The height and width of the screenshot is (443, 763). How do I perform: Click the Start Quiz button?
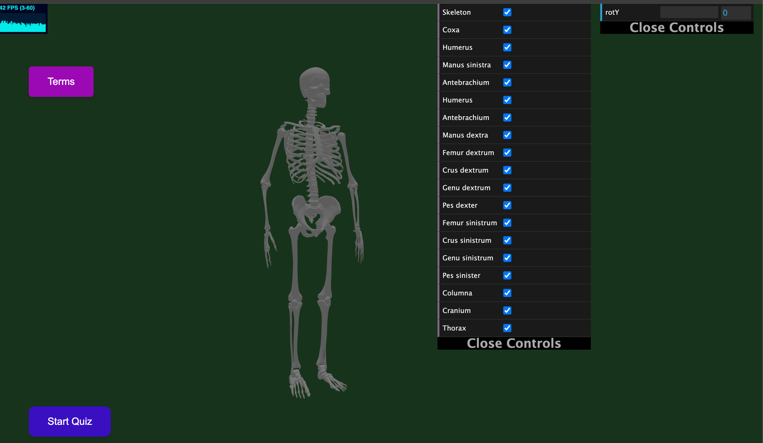coord(70,421)
